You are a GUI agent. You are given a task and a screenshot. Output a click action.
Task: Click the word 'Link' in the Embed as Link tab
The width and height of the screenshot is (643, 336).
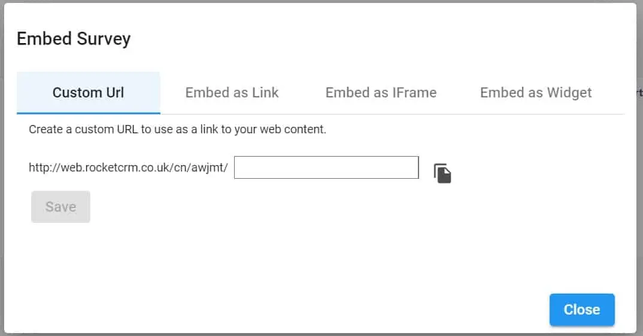pos(265,93)
